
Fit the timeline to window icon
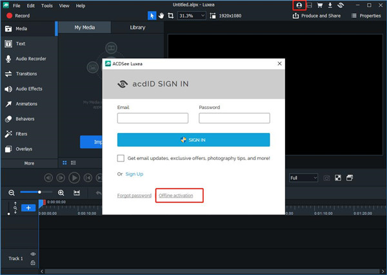(77, 193)
